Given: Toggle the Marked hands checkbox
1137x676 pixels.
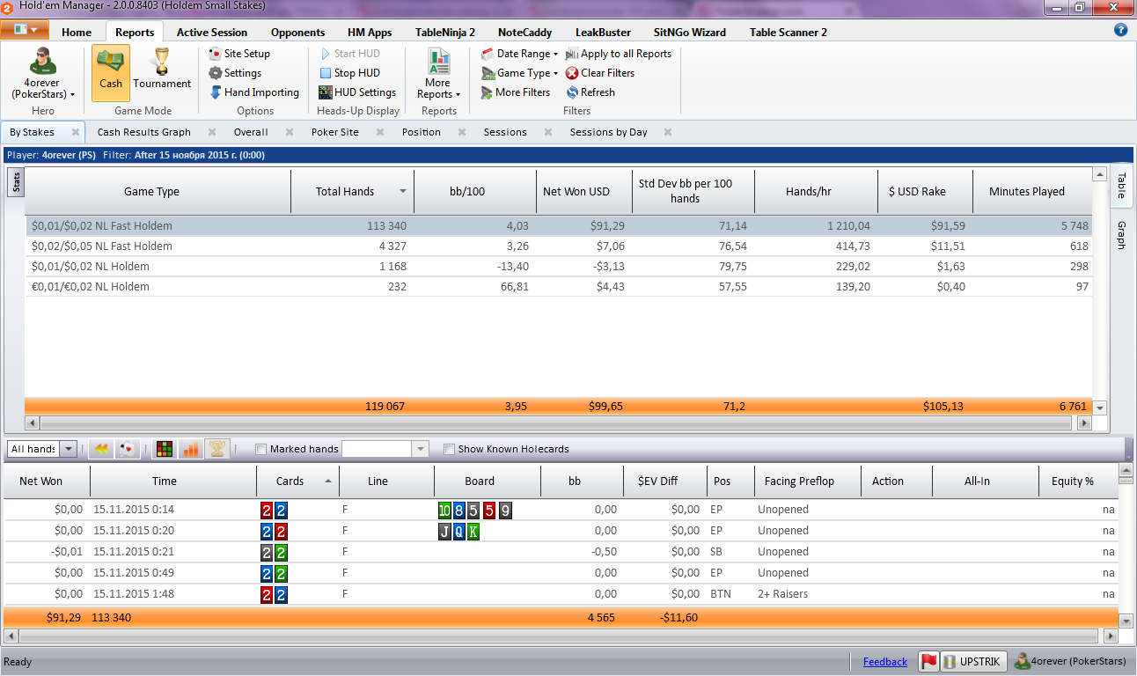Looking at the screenshot, I should tap(260, 449).
